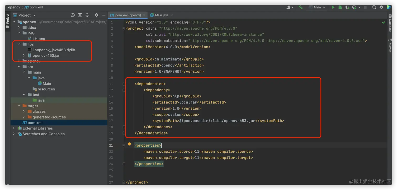Select opened file target icon in Project panel
The height and width of the screenshot is (190, 397).
tap(73, 15)
